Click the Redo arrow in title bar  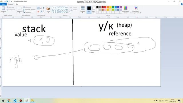click(x=9, y=1)
